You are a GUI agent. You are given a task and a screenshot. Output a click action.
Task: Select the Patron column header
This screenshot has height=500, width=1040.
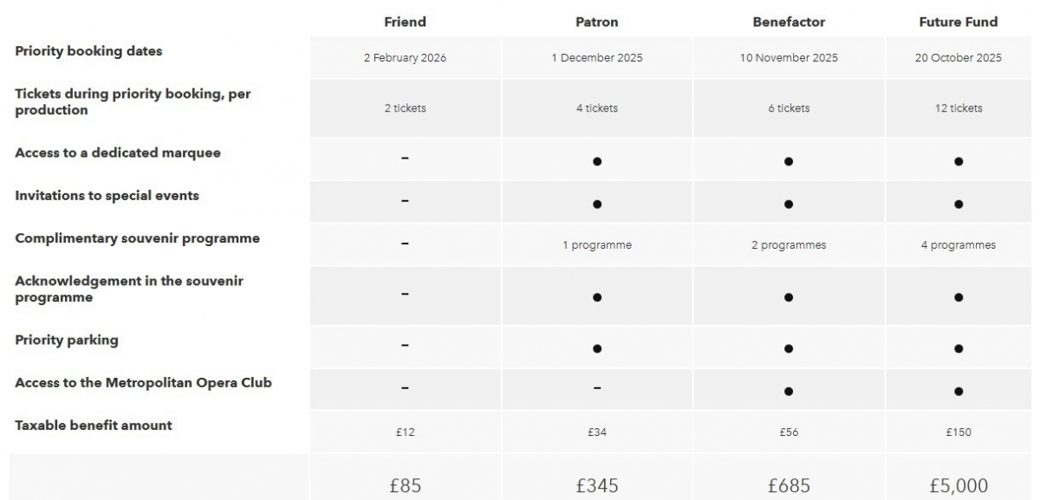point(596,22)
